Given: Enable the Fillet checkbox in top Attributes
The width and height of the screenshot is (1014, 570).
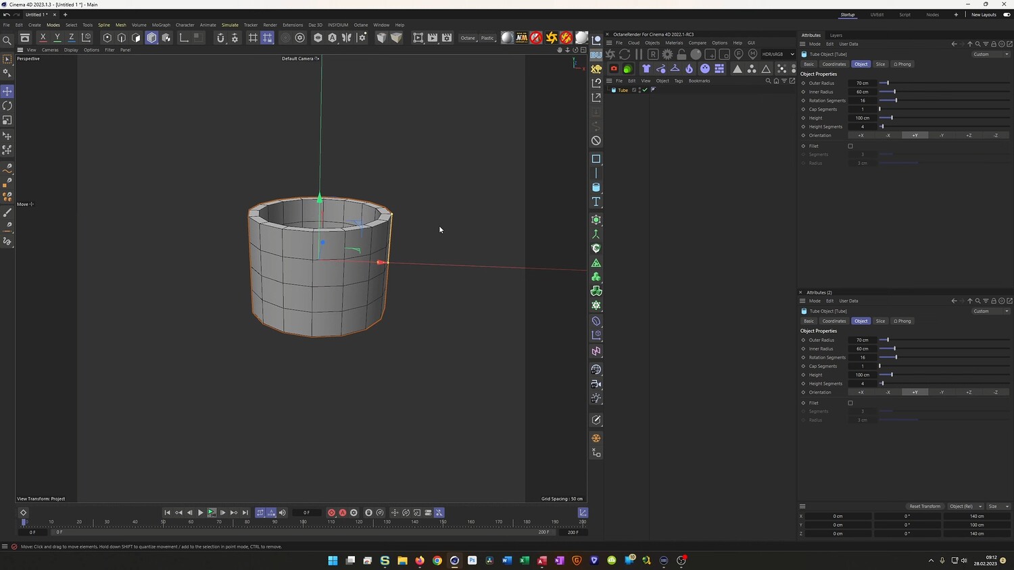Looking at the screenshot, I should pos(850,146).
